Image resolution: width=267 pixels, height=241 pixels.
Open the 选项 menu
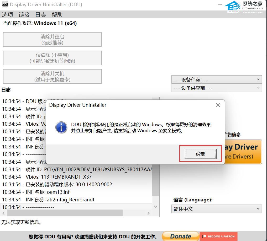[7, 15]
